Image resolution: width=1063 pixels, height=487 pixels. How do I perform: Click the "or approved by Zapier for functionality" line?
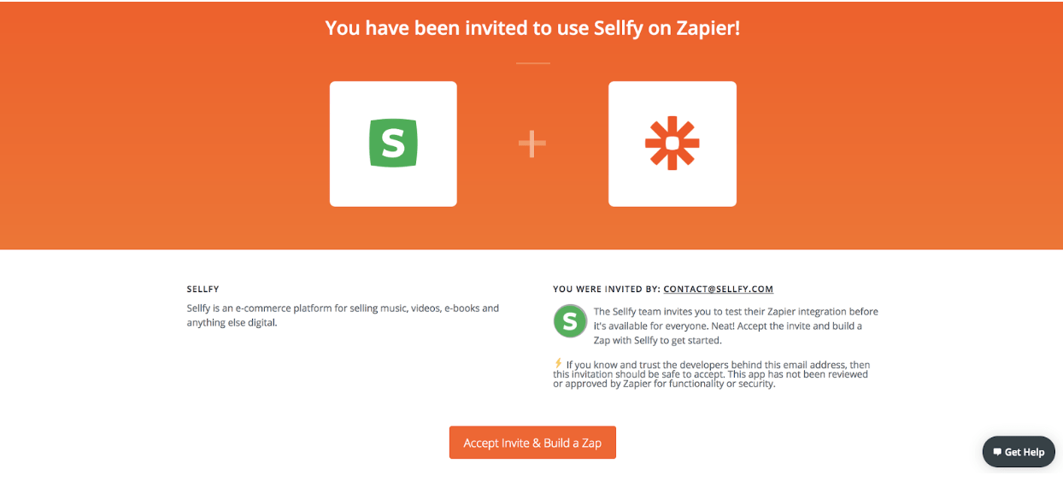click(x=664, y=384)
